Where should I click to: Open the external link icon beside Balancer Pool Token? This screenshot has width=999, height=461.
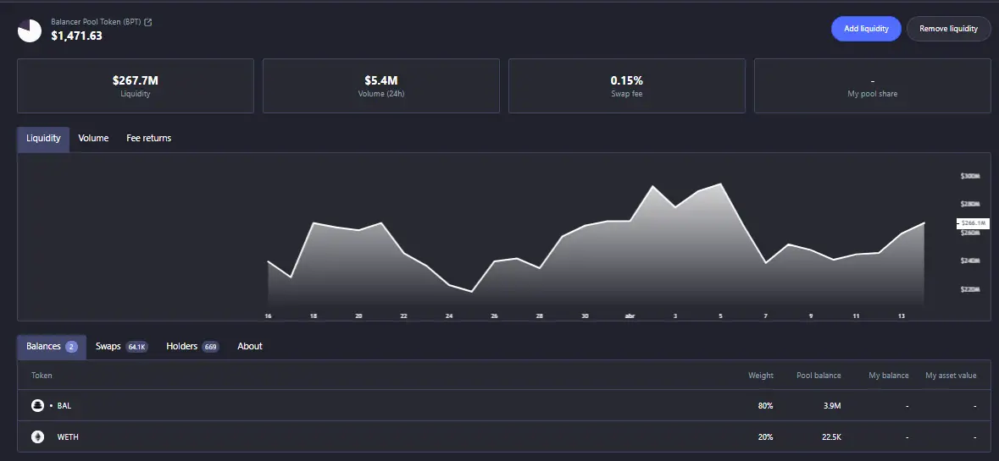point(148,22)
